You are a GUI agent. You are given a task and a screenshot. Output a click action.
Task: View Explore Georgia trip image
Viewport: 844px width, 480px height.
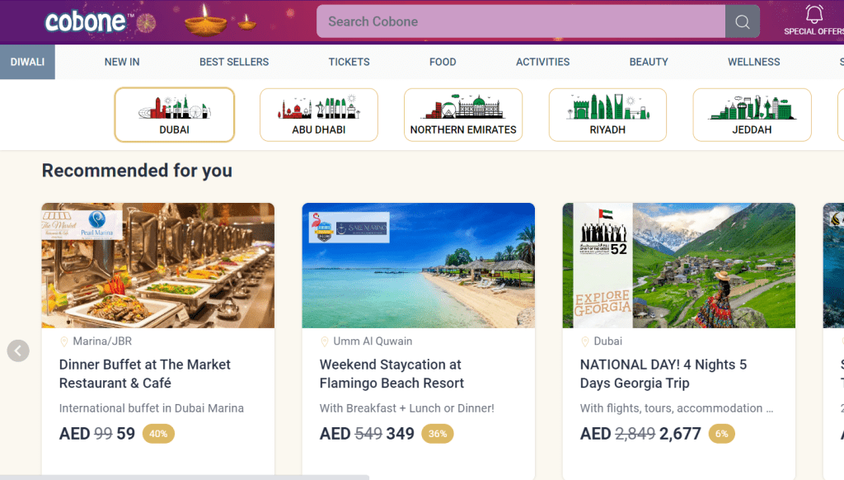(678, 266)
